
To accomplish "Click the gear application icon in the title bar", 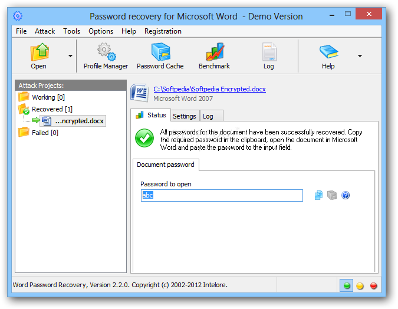I will pyautogui.click(x=18, y=16).
